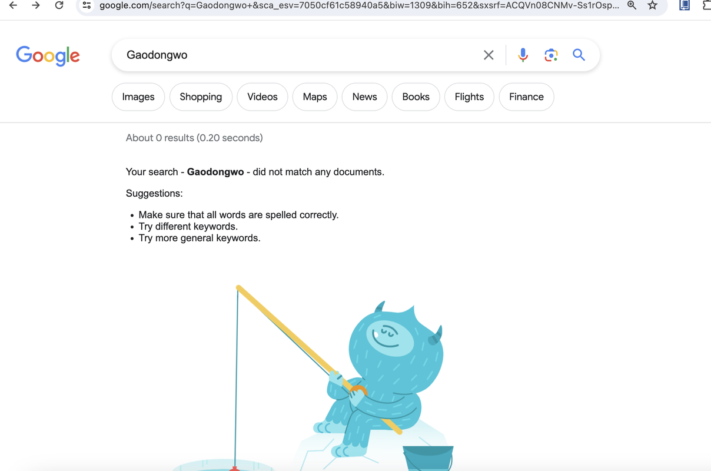The height and width of the screenshot is (471, 711).
Task: Choose the Books filter chip
Action: pos(416,97)
